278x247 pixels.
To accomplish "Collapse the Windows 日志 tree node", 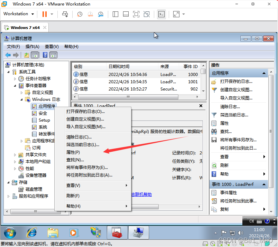I will tap(22, 99).
